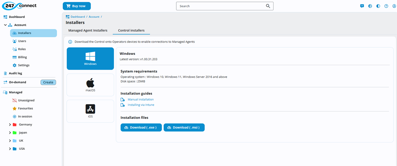Click the Buy now button
The width and height of the screenshot is (397, 166).
pos(77,6)
